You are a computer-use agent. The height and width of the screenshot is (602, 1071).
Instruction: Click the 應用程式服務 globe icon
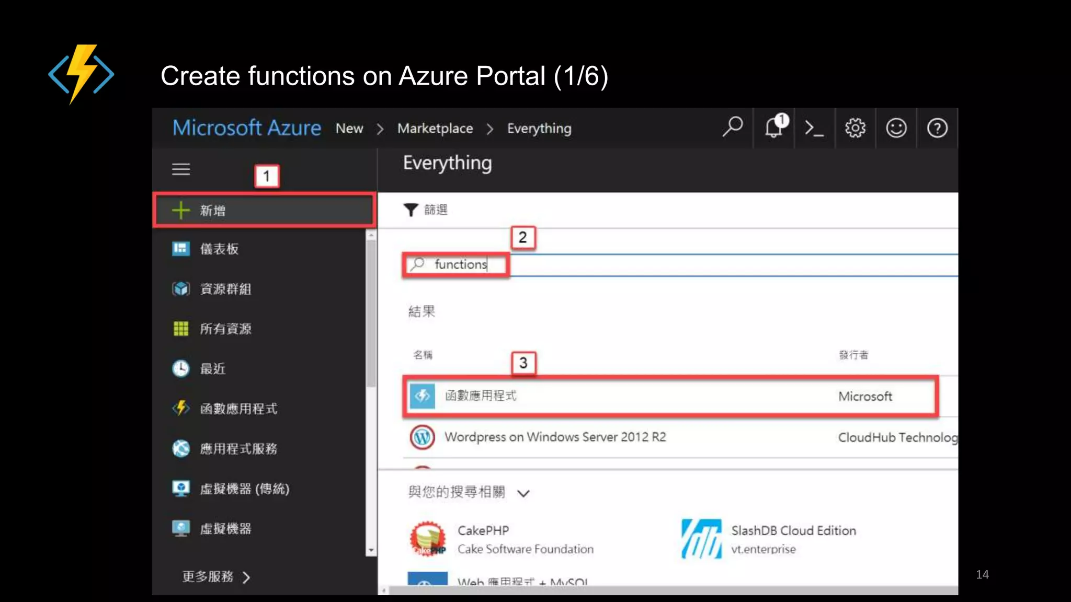pos(181,448)
